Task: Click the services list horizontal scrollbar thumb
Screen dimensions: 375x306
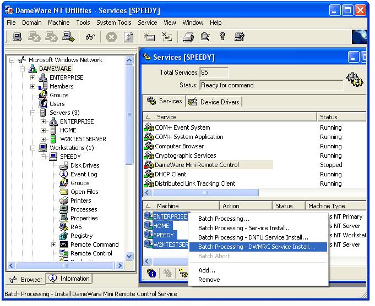Action: click(205, 192)
